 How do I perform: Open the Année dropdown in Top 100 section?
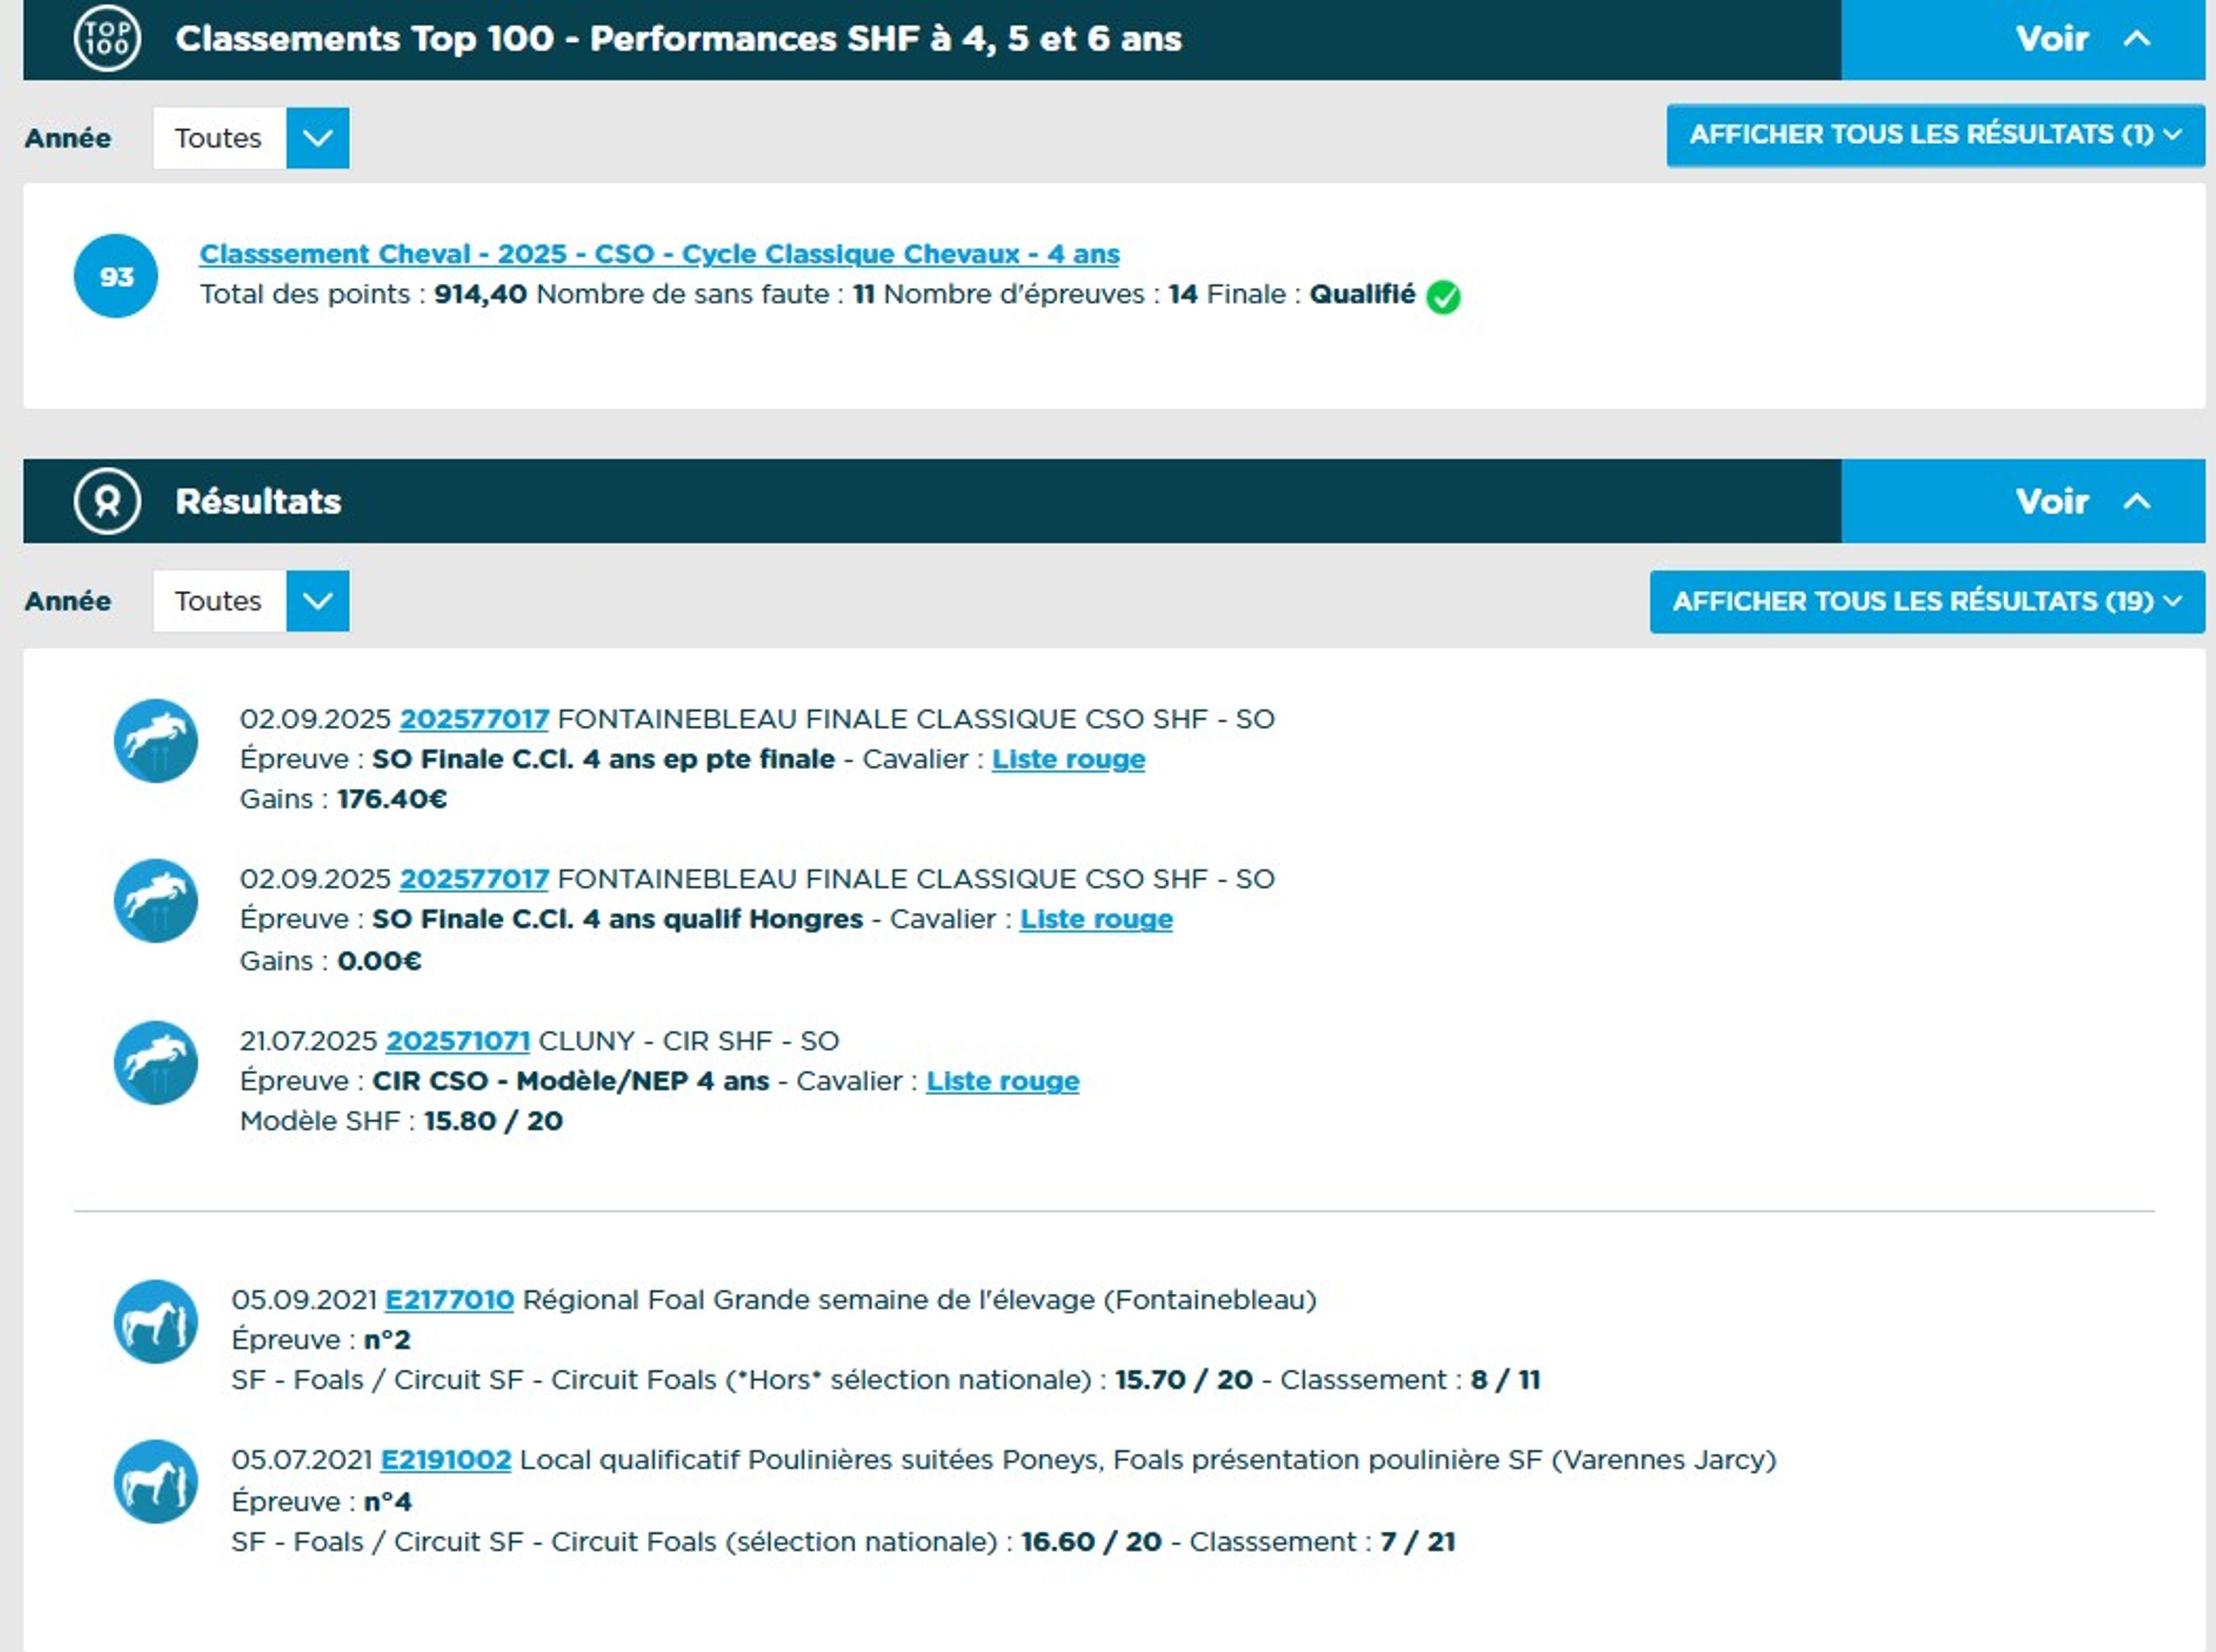point(317,138)
